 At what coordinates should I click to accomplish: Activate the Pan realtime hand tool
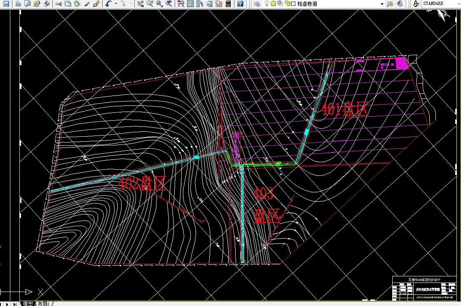140,4
